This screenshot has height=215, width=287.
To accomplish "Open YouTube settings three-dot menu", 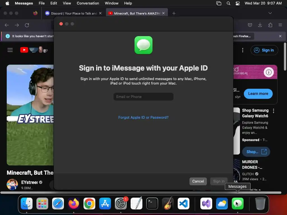I will coord(243,50).
